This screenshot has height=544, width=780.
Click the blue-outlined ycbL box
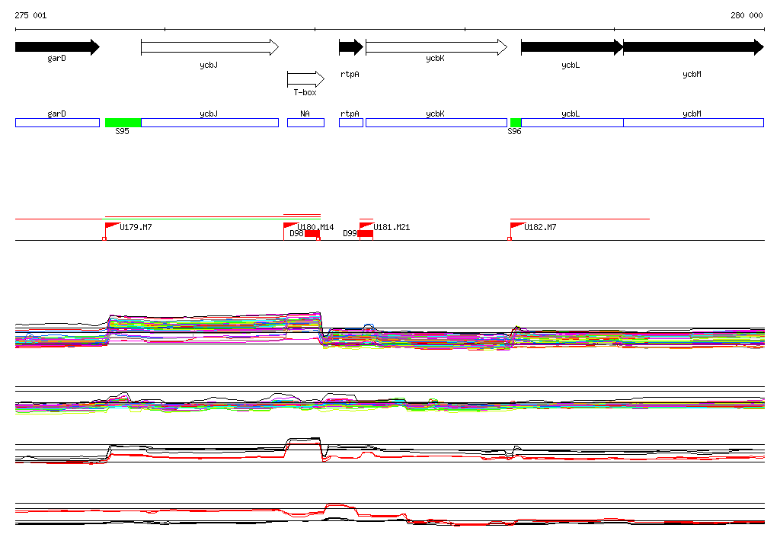pos(572,123)
